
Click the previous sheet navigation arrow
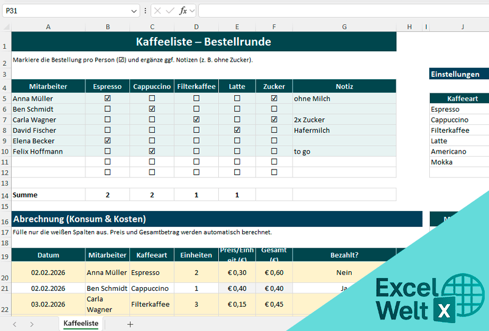pos(15,324)
